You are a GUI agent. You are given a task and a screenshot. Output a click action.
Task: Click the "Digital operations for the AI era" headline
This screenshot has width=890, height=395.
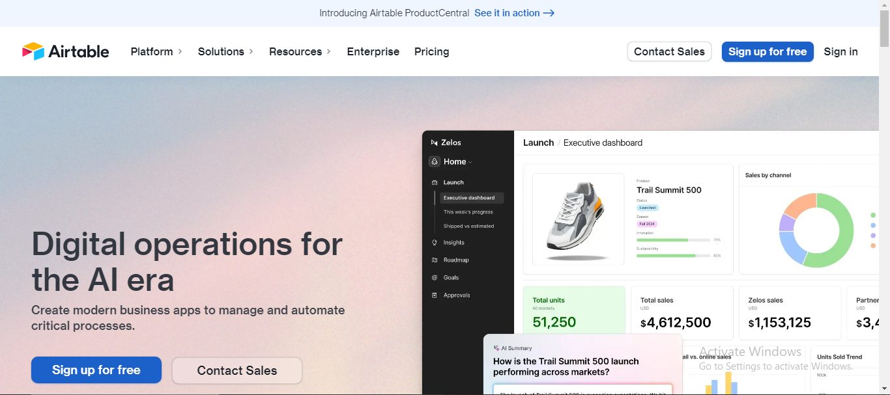pyautogui.click(x=187, y=262)
